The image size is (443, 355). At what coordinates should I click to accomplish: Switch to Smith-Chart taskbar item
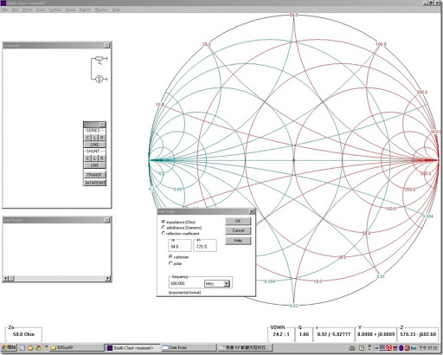coord(132,347)
